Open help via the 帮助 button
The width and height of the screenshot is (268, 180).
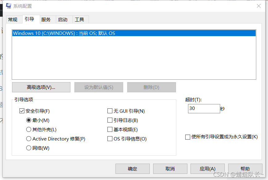(x=245, y=169)
